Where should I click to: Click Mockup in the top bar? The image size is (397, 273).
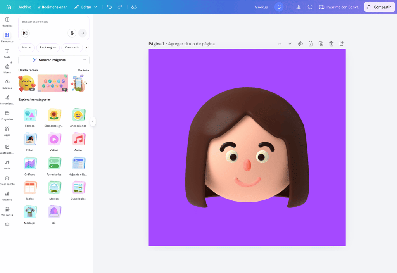(261, 7)
